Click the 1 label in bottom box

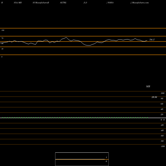[x=106, y=157]
